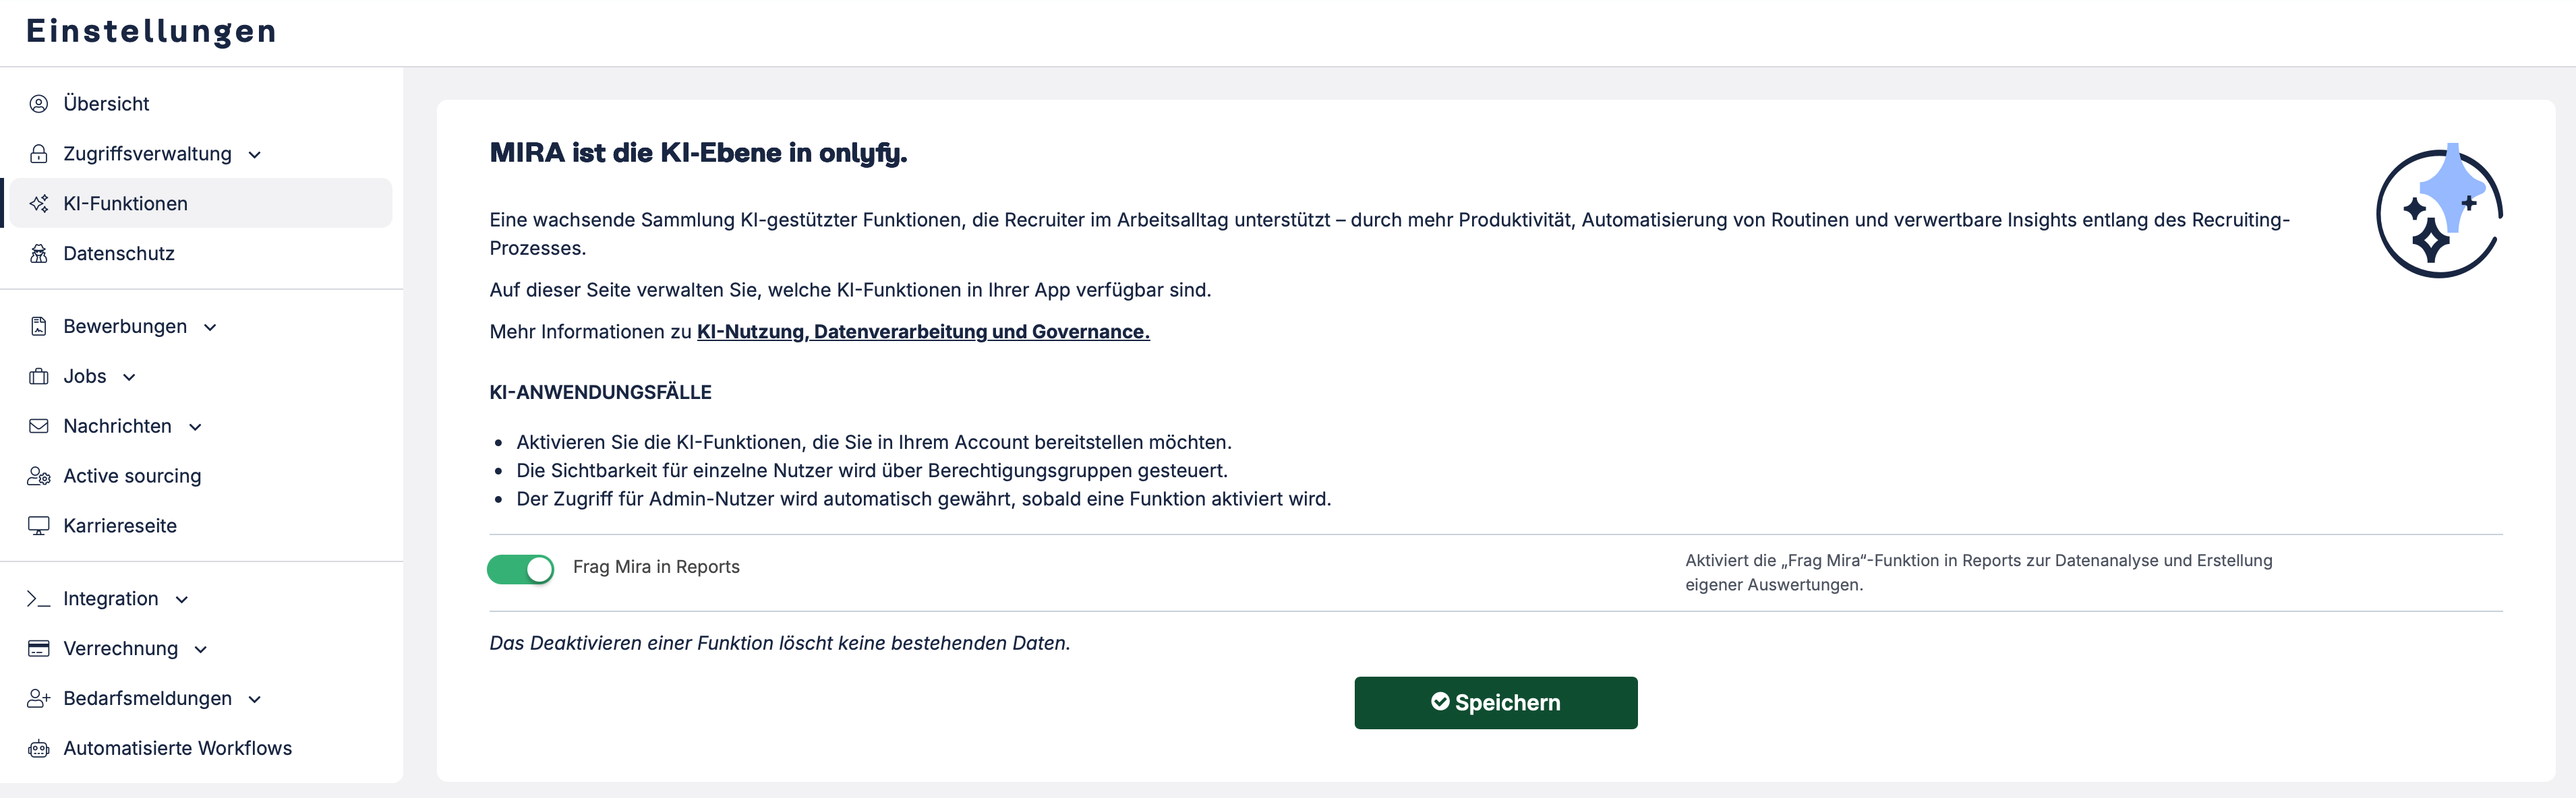Viewport: 2576px width, 798px height.
Task: Click the envelope icon beside Nachrichten
Action: [38, 425]
